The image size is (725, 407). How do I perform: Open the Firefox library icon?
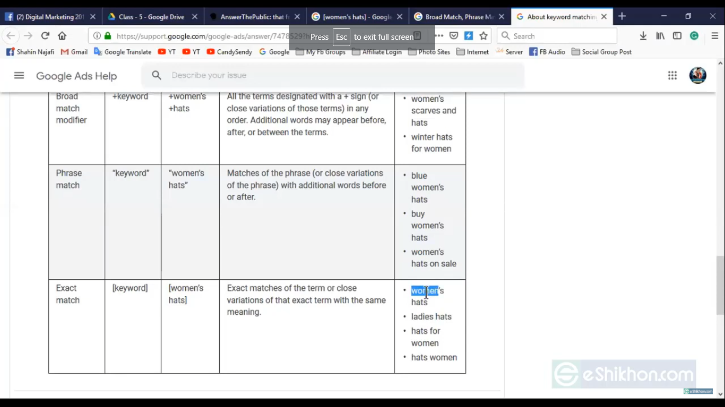(x=660, y=36)
